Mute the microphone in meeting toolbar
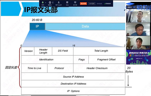The image size is (151, 96). click(43, 3)
